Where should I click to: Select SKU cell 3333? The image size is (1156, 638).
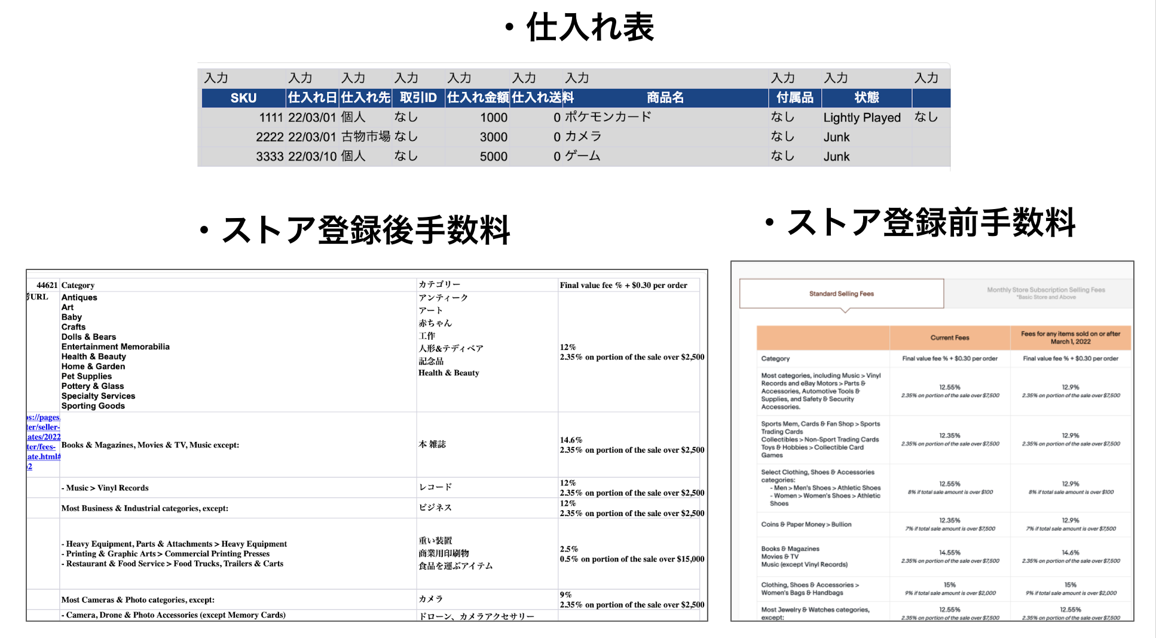(x=243, y=157)
